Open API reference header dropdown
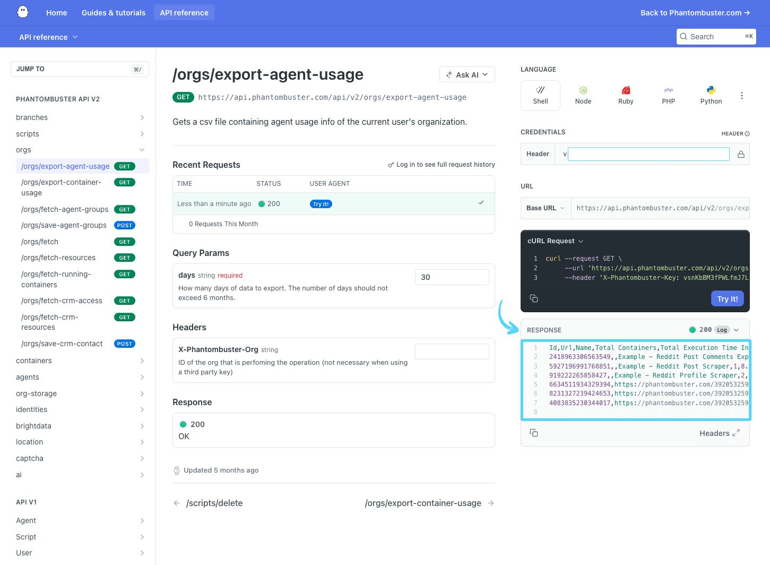 (48, 37)
